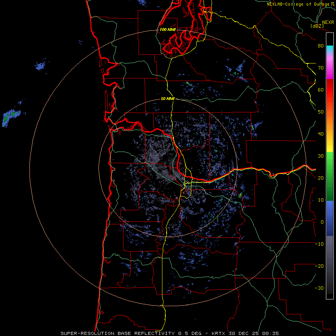This screenshot has width=336, height=336.
Task: Click the "00:35" timestamp in the caption
Action: 270,333
